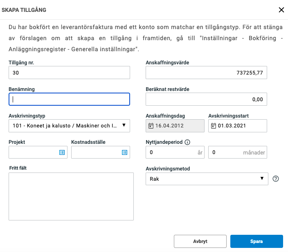Focus the Anskaffningsvärde amount field

(206, 73)
